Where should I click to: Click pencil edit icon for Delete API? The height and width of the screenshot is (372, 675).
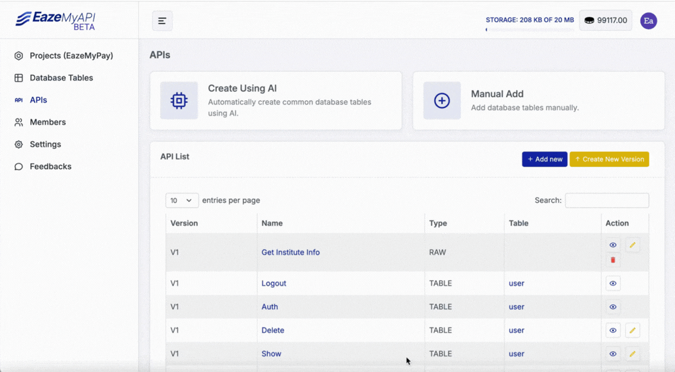pos(632,330)
